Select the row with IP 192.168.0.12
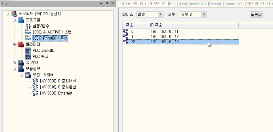 click(181, 37)
